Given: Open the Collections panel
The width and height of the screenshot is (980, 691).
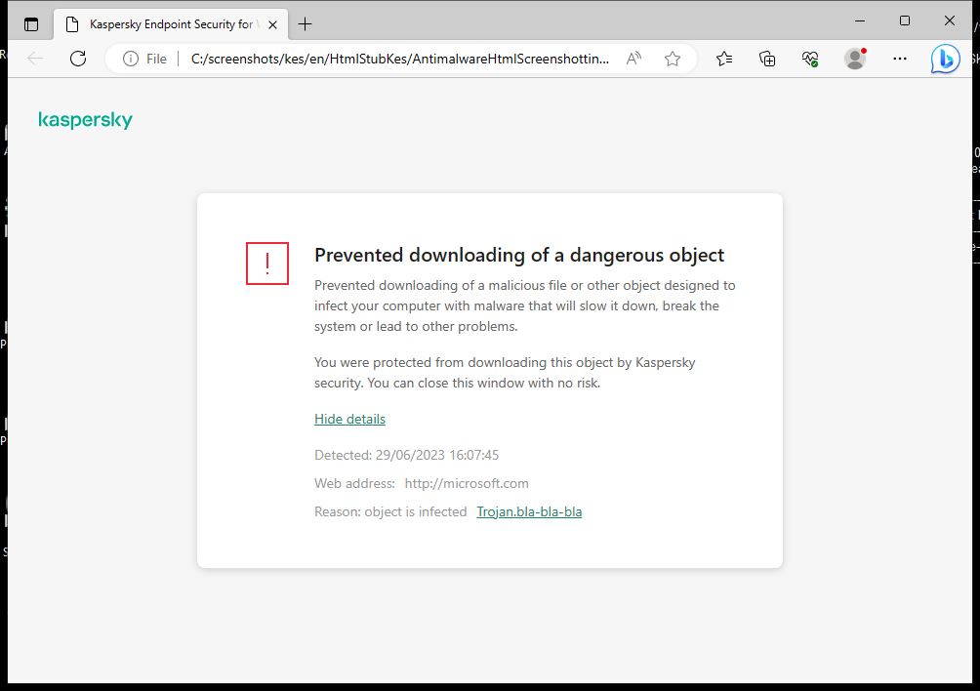Looking at the screenshot, I should (x=767, y=59).
